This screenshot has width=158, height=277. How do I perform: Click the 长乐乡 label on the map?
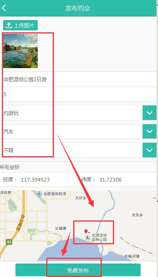pos(137,215)
